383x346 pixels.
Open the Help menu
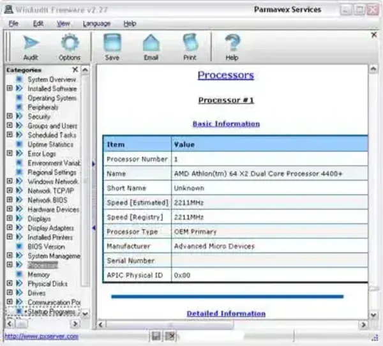130,24
